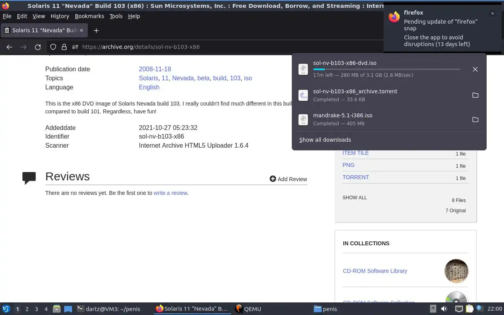Open the Lubuntu start menu
This screenshot has width=504, height=315.
6,309
